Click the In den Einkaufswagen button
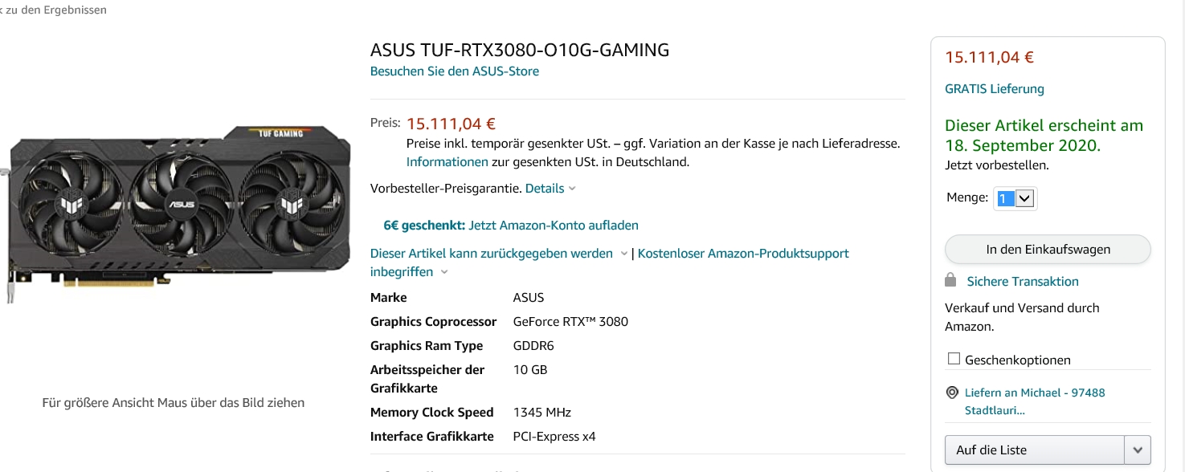This screenshot has height=472, width=1185. point(1047,249)
